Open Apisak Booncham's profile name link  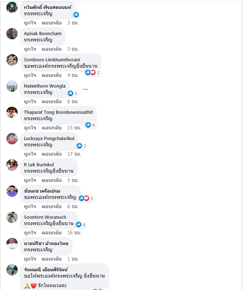pos(43,33)
